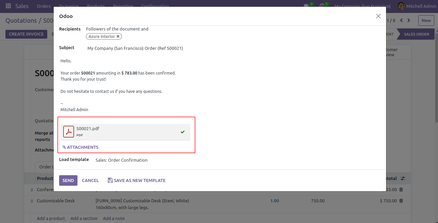This screenshot has height=223, width=438.
Task: Click the record pager 1 / 8
Action: click(391, 20)
